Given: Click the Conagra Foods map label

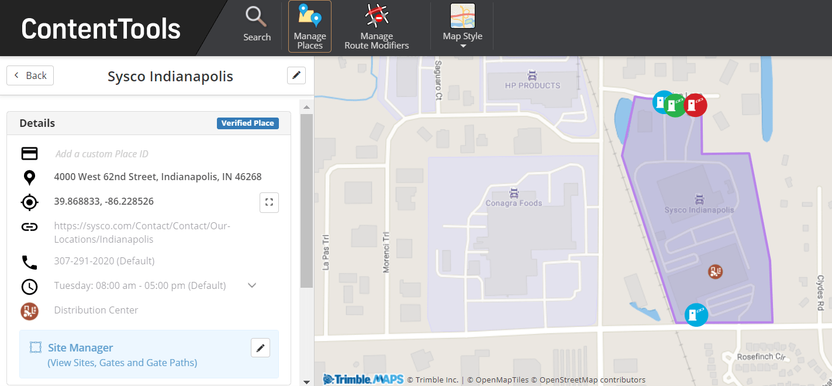Looking at the screenshot, I should (x=514, y=203).
